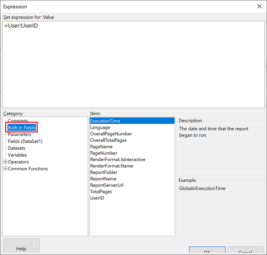Image resolution: width=267 pixels, height=255 pixels.
Task: Click the =User!UserID expression text
Action: (x=21, y=26)
